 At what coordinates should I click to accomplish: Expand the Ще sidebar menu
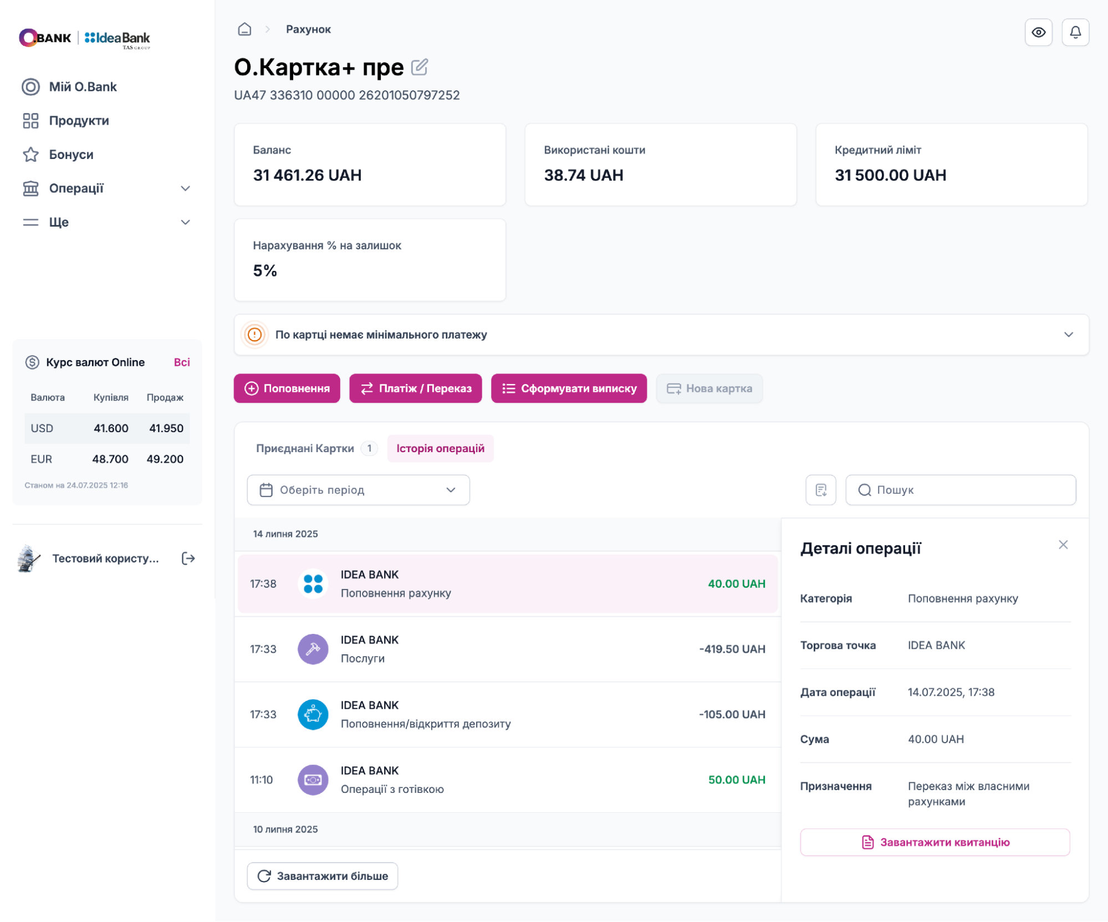(185, 222)
